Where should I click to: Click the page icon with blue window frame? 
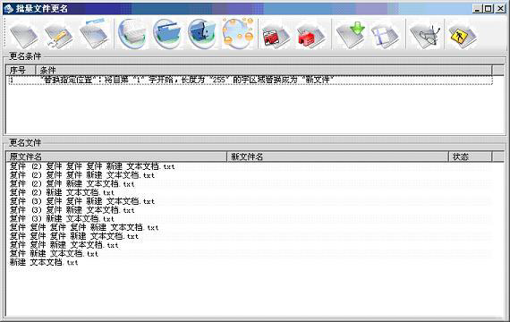[x=385, y=35]
